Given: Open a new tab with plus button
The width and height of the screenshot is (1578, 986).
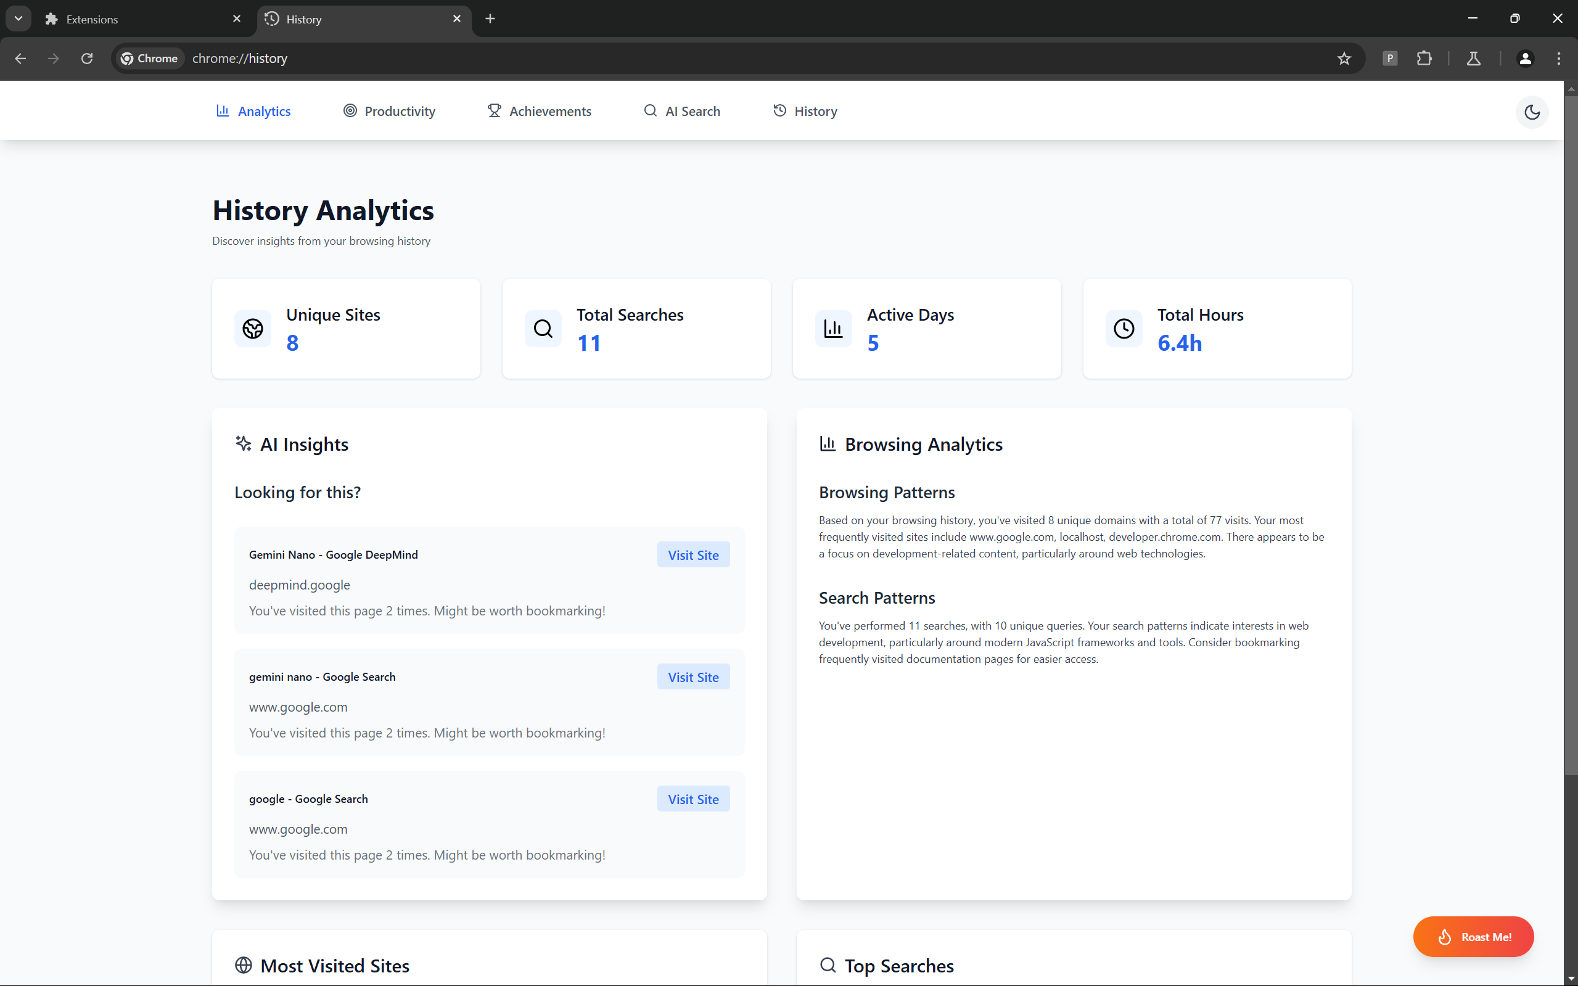Looking at the screenshot, I should point(490,18).
